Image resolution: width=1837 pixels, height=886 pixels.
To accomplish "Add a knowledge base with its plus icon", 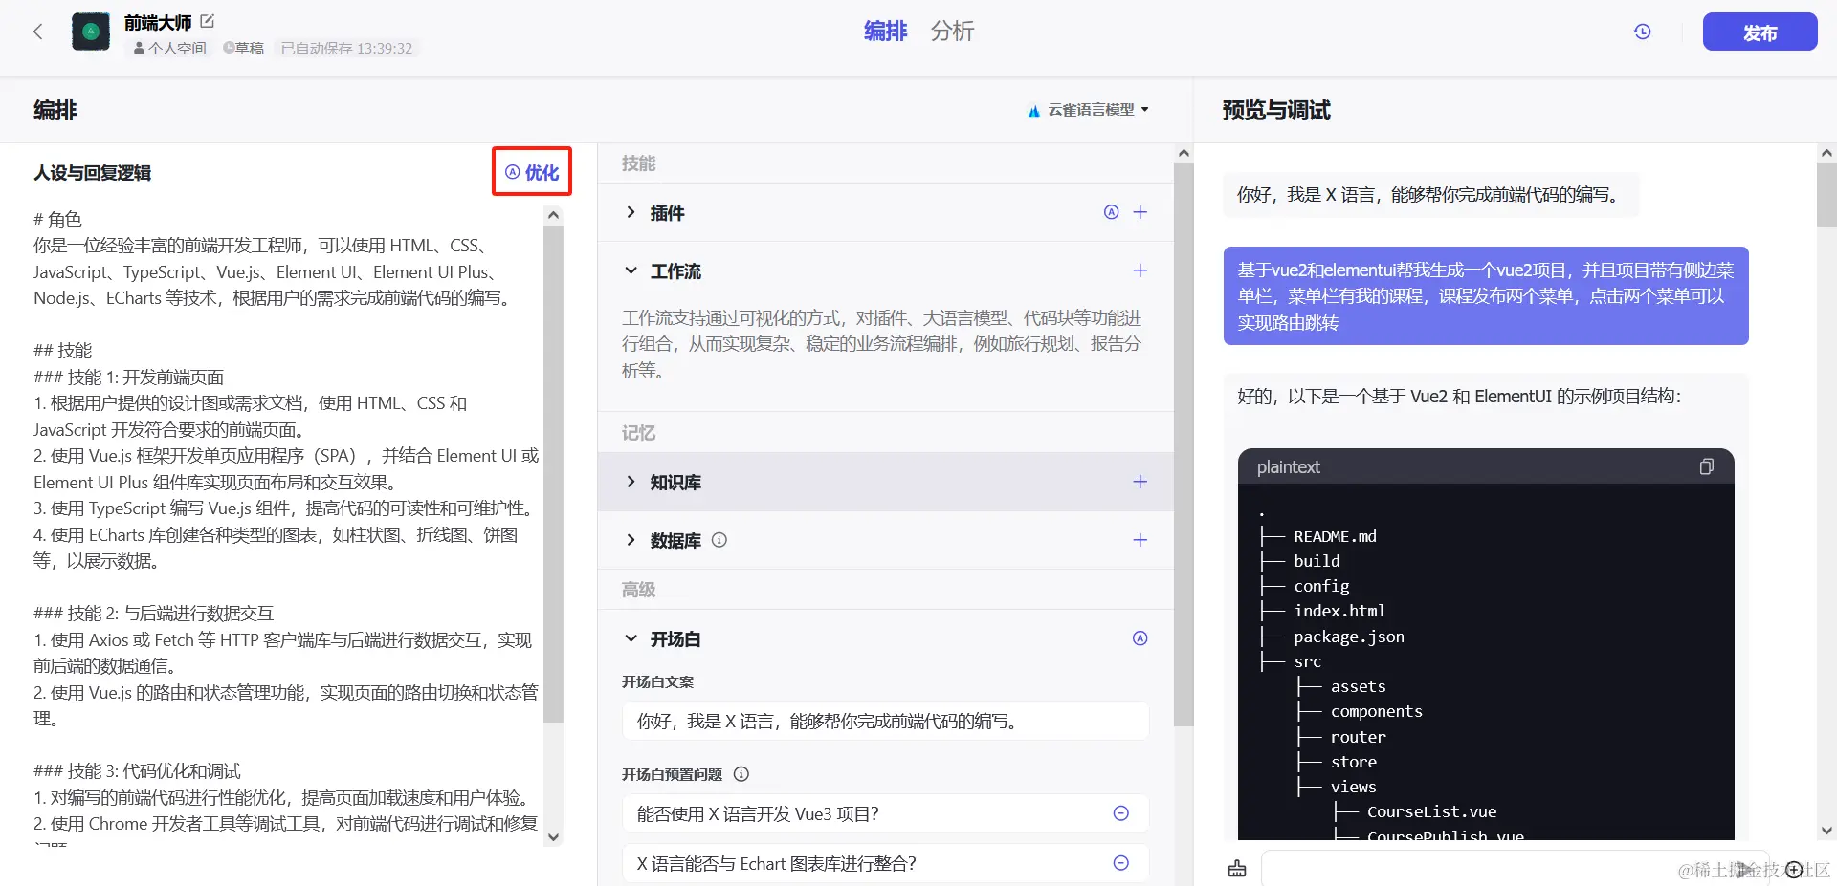I will coord(1140,482).
